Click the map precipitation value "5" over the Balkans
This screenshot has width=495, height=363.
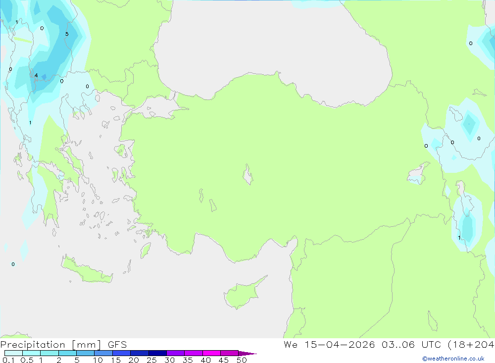(x=67, y=34)
